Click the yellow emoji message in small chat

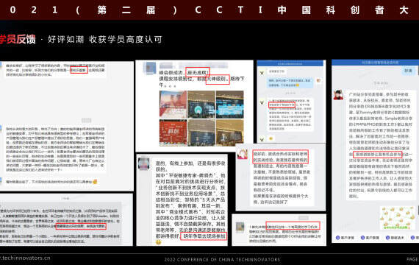[271, 138]
